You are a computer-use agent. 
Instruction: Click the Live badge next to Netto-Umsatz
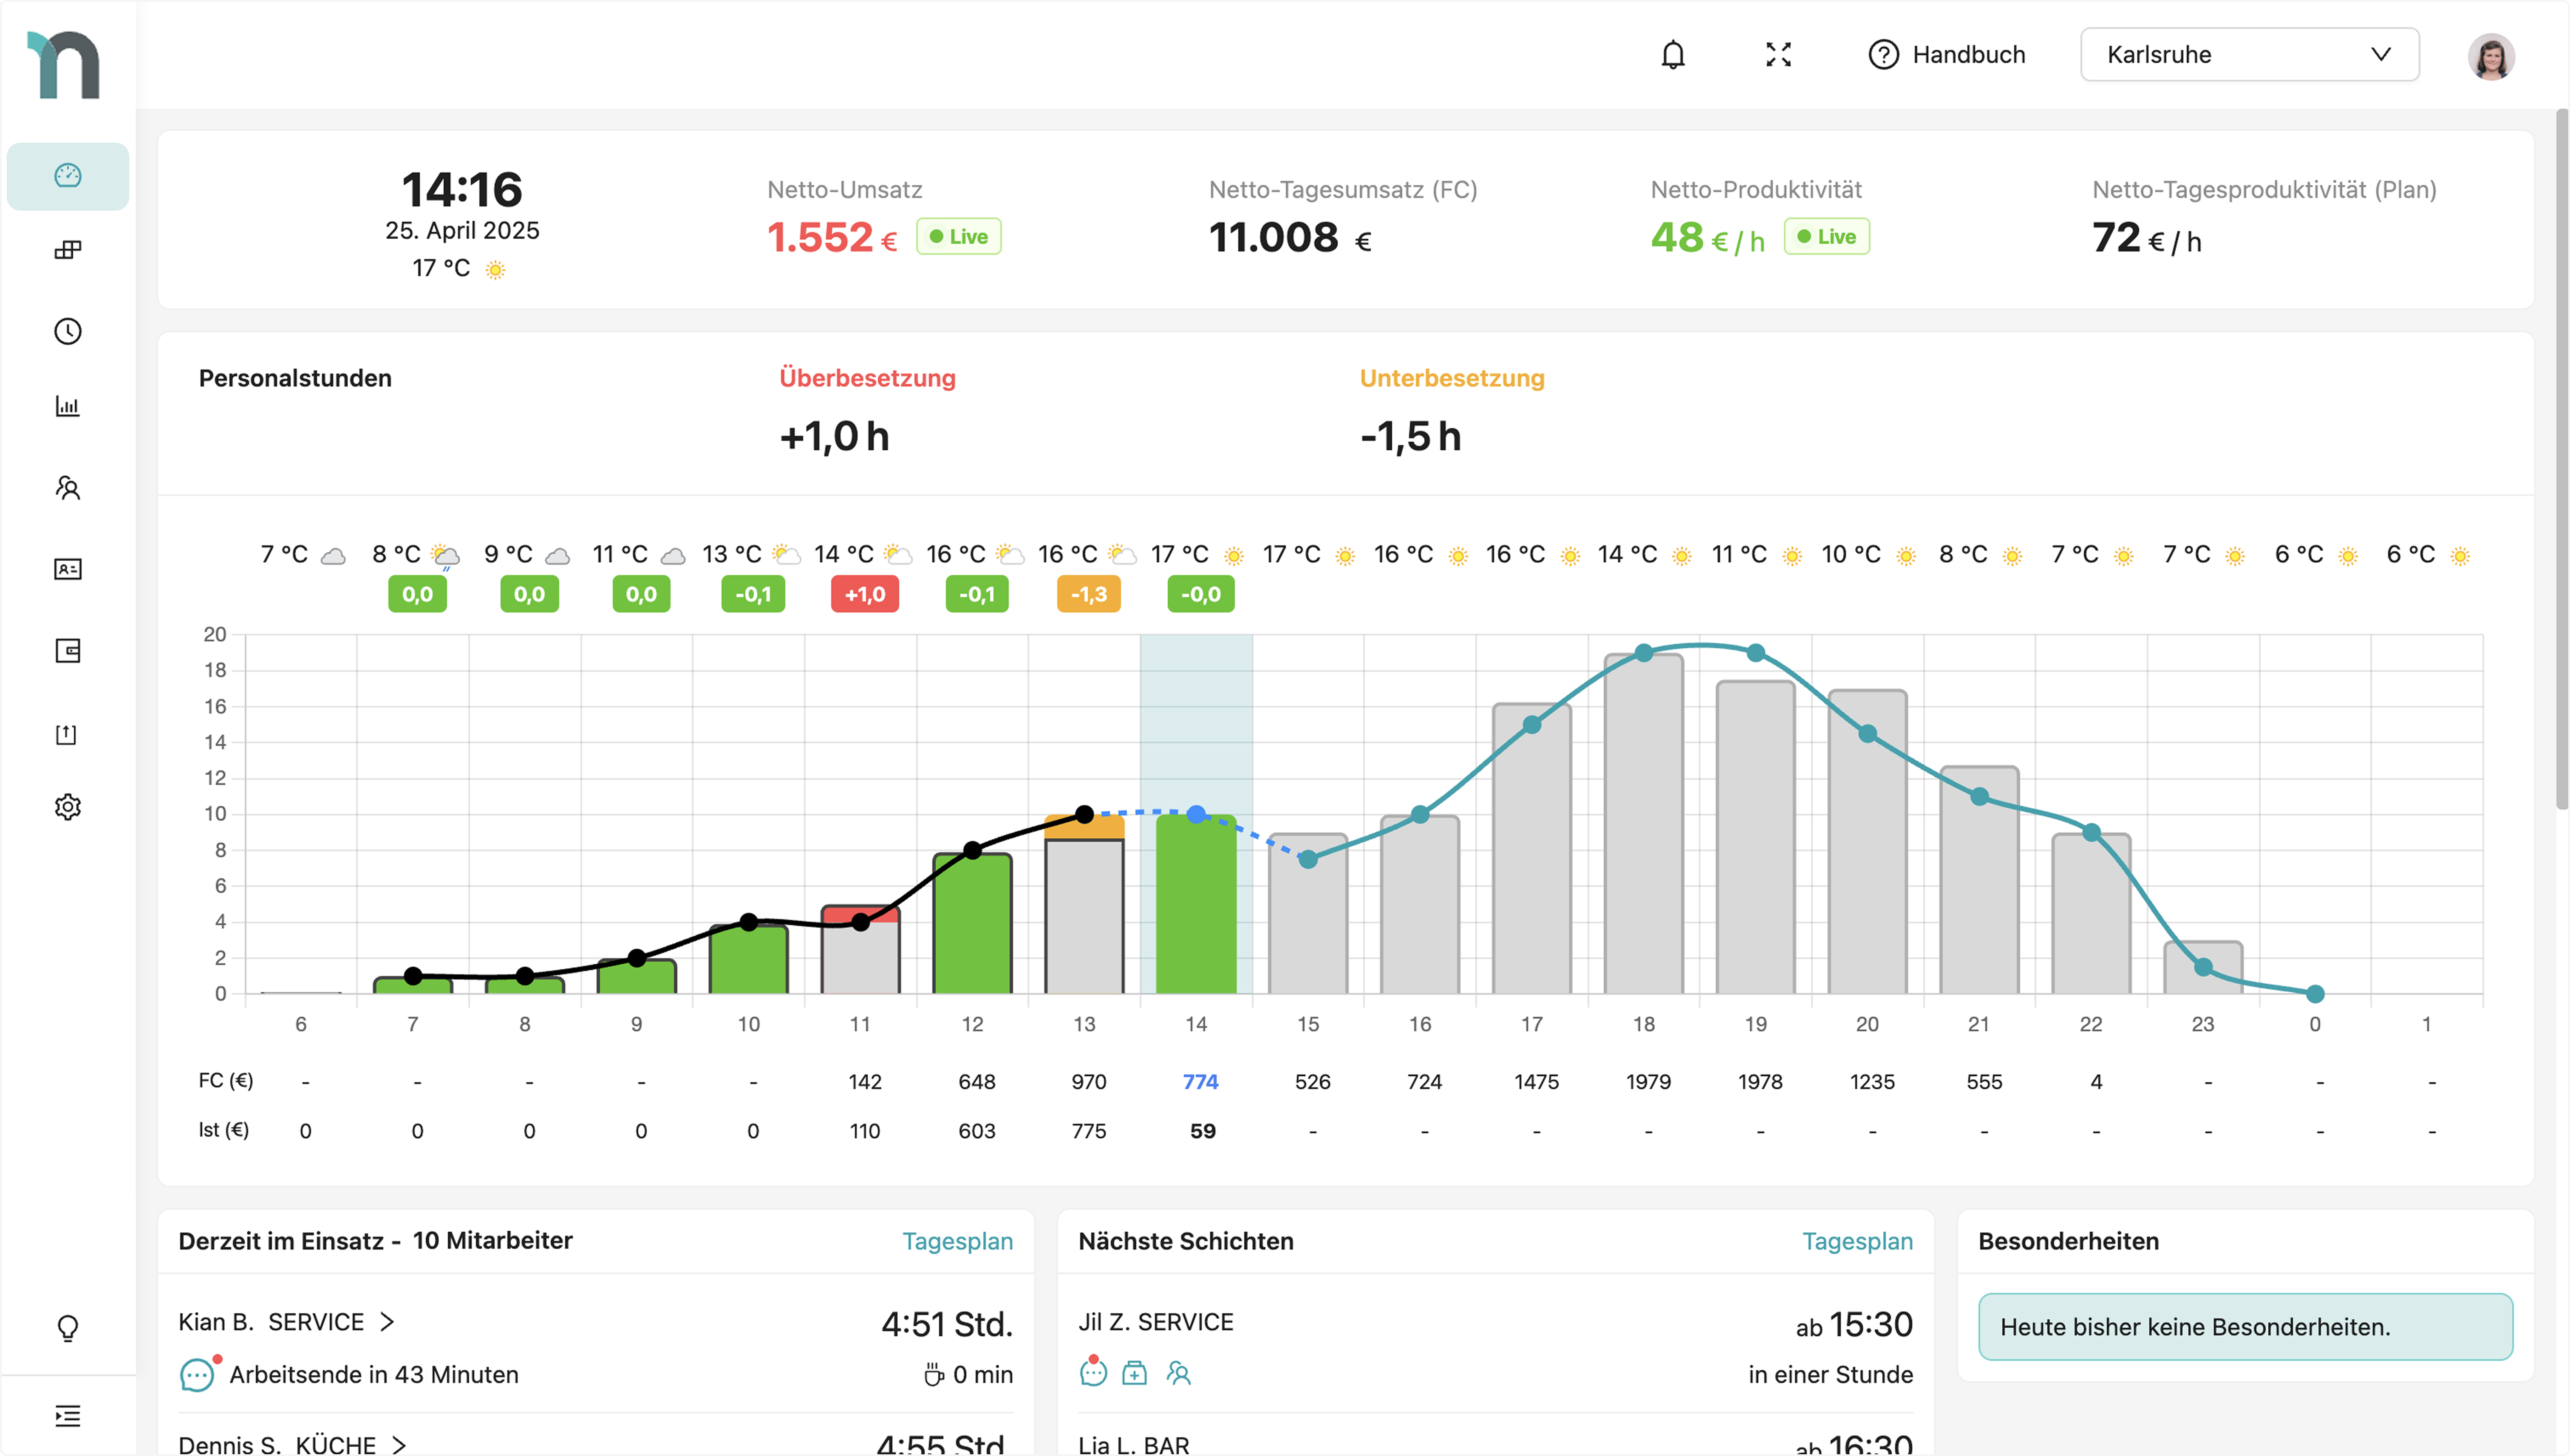(958, 237)
